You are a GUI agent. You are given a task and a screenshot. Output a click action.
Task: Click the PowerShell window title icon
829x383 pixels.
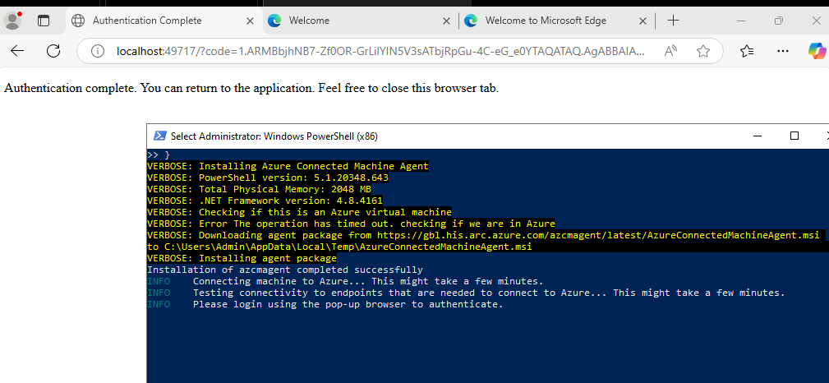coord(160,136)
